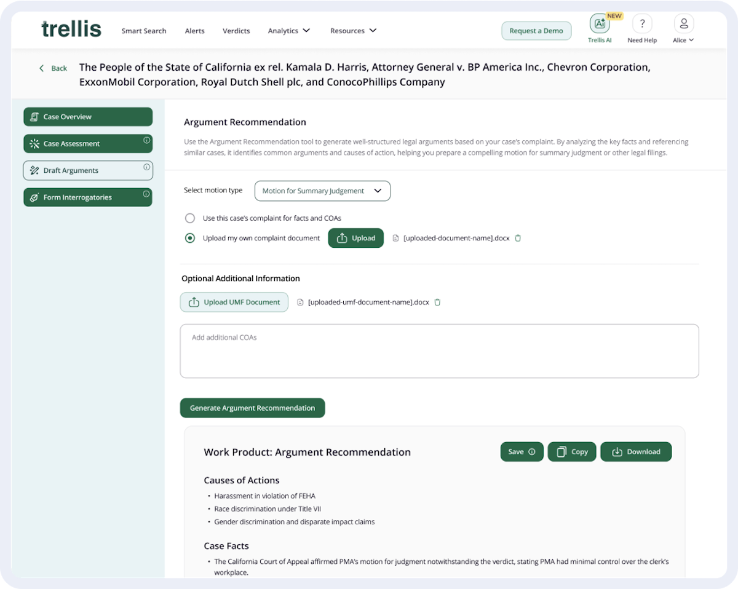Screen dimensions: 738x589
Task: Click Generate Argument Recommendation
Action: [252, 408]
